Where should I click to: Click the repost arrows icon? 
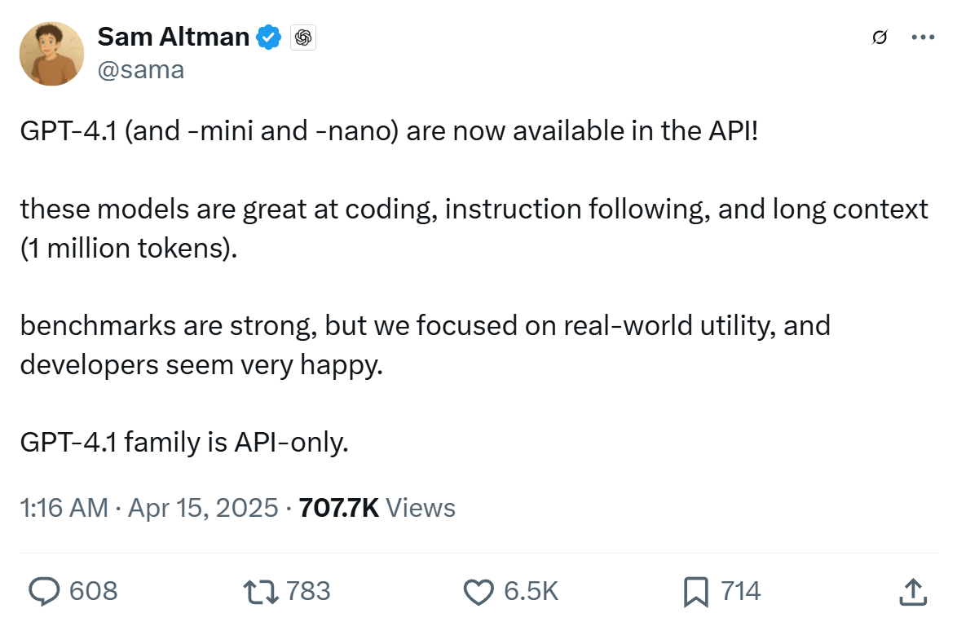tap(261, 591)
